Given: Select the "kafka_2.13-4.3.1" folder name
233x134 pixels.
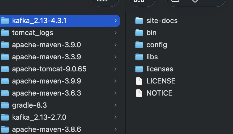Looking at the screenshot, I should [39, 21].
